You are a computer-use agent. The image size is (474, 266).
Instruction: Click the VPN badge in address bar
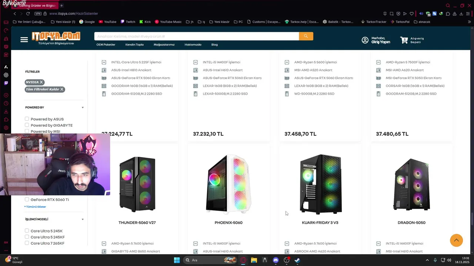coord(38,14)
